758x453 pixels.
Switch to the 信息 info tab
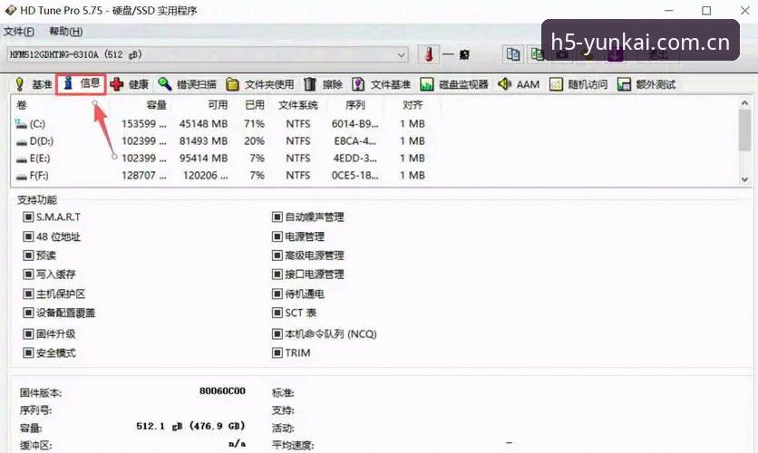tap(82, 84)
